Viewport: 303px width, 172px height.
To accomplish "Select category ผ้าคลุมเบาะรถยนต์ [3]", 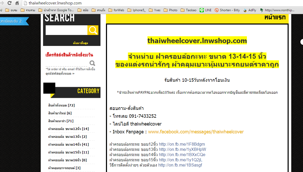I will [x=64, y=168].
